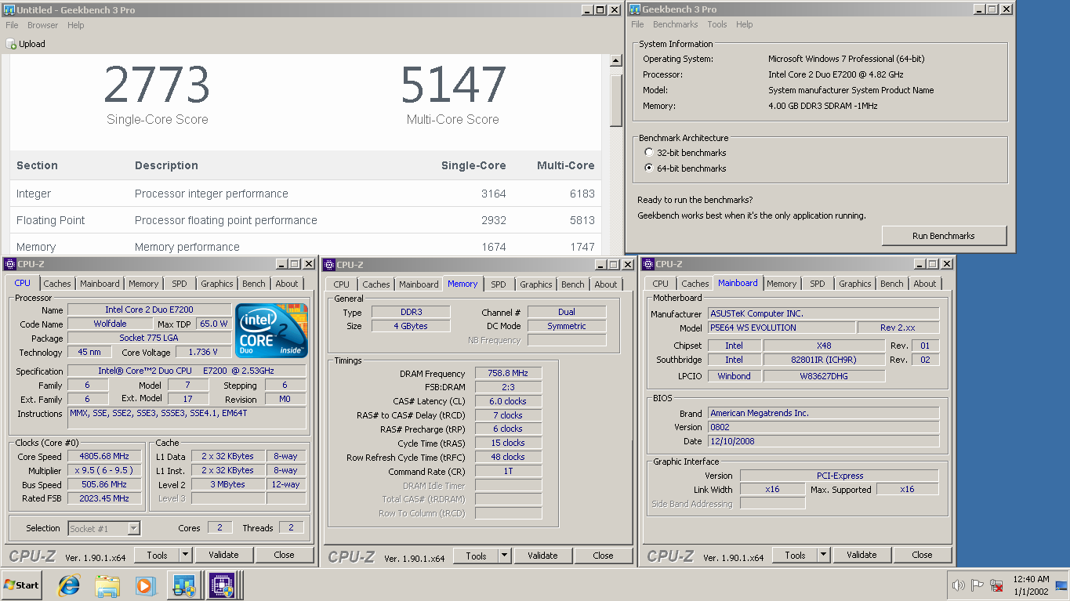Open the Action Center flag tray icon
1070x601 pixels.
tap(978, 585)
